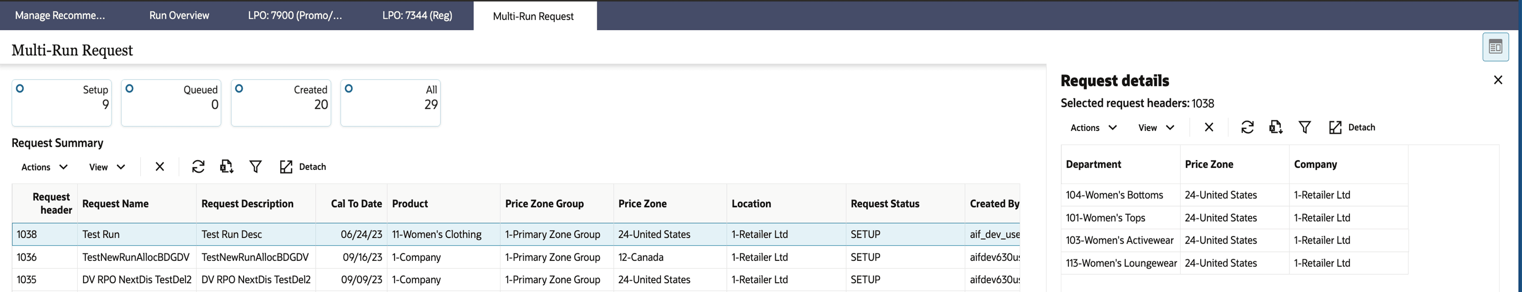Switch to the Run Overview tab

pos(179,15)
